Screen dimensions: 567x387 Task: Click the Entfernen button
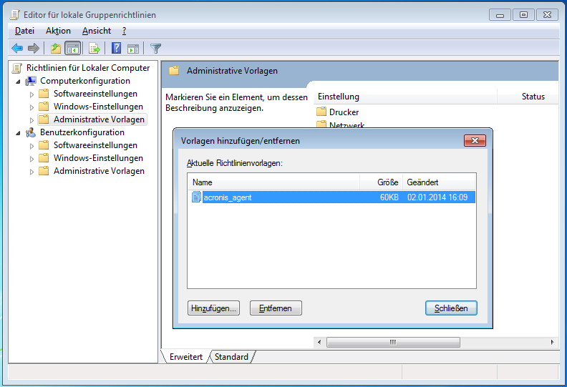point(276,308)
